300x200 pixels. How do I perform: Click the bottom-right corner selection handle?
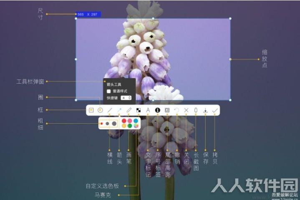tap(230, 100)
